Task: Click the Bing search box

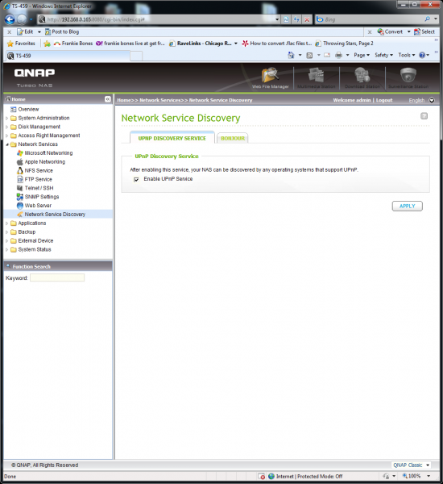Action: click(370, 19)
